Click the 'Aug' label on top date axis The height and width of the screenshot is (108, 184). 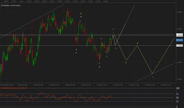tap(21, 1)
